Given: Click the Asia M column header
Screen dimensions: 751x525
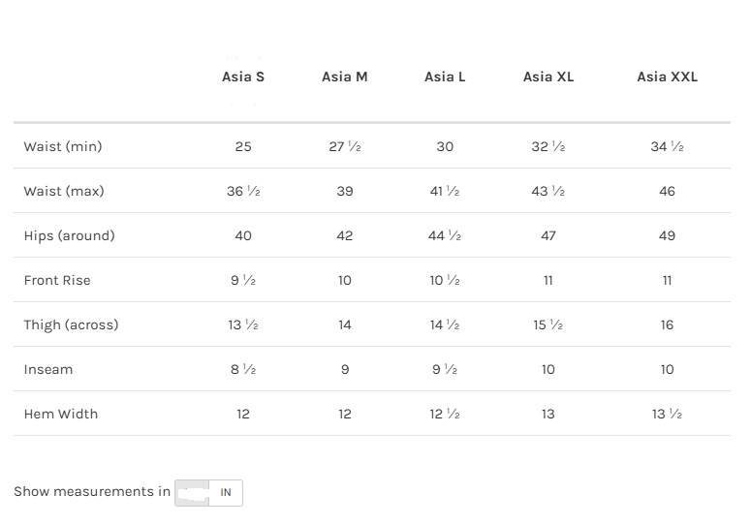Looking at the screenshot, I should point(345,77).
